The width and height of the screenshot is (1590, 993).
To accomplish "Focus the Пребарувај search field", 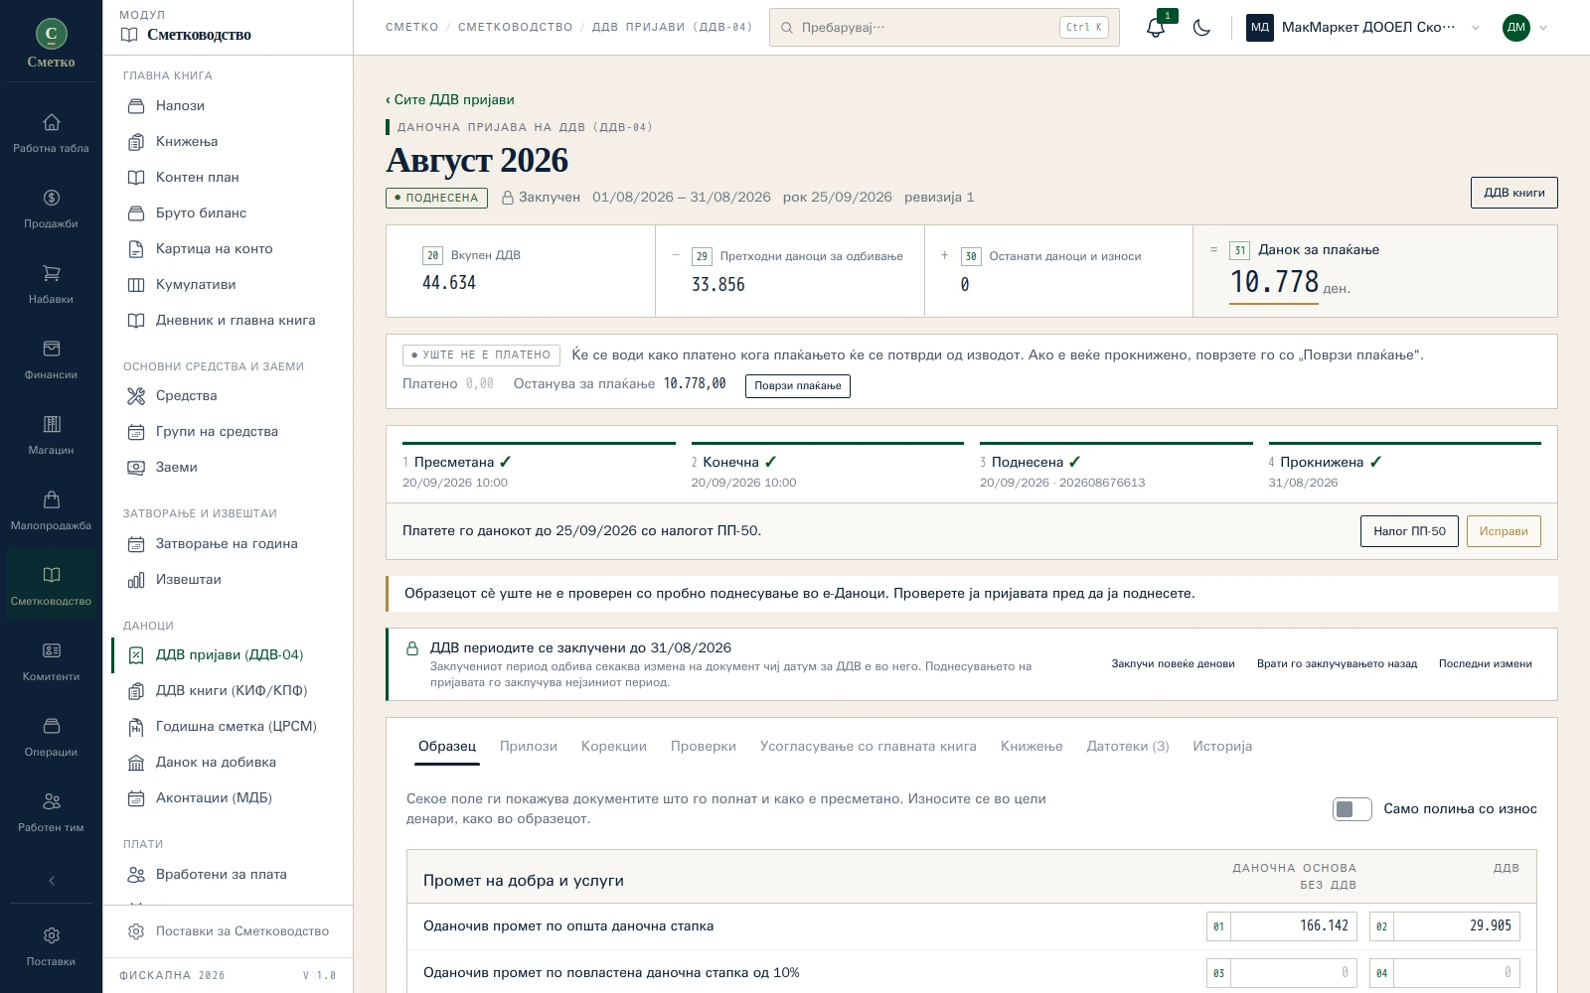I will pos(944,28).
